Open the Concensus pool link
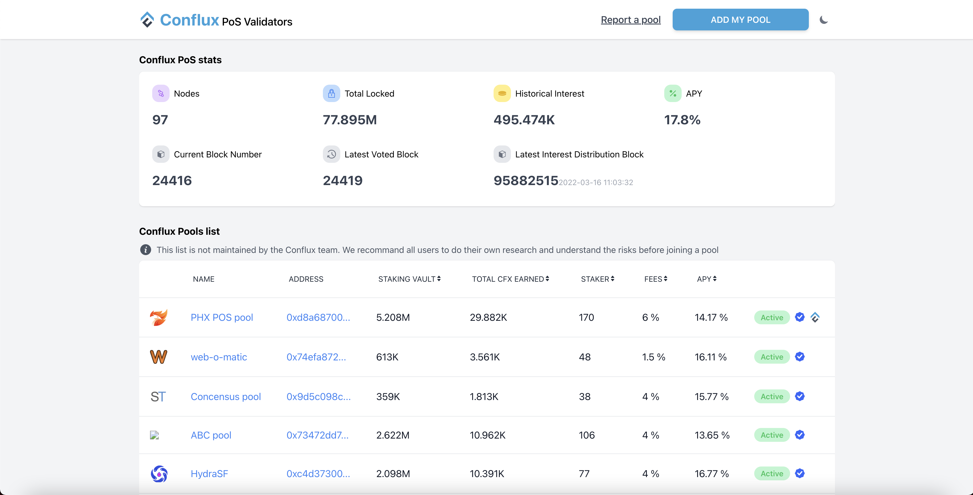 tap(226, 396)
